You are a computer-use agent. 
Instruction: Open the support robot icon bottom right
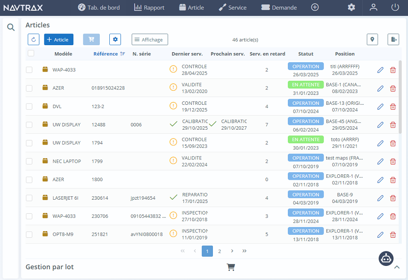386,258
